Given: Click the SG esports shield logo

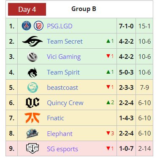Looking at the screenshot, I should point(33,148).
